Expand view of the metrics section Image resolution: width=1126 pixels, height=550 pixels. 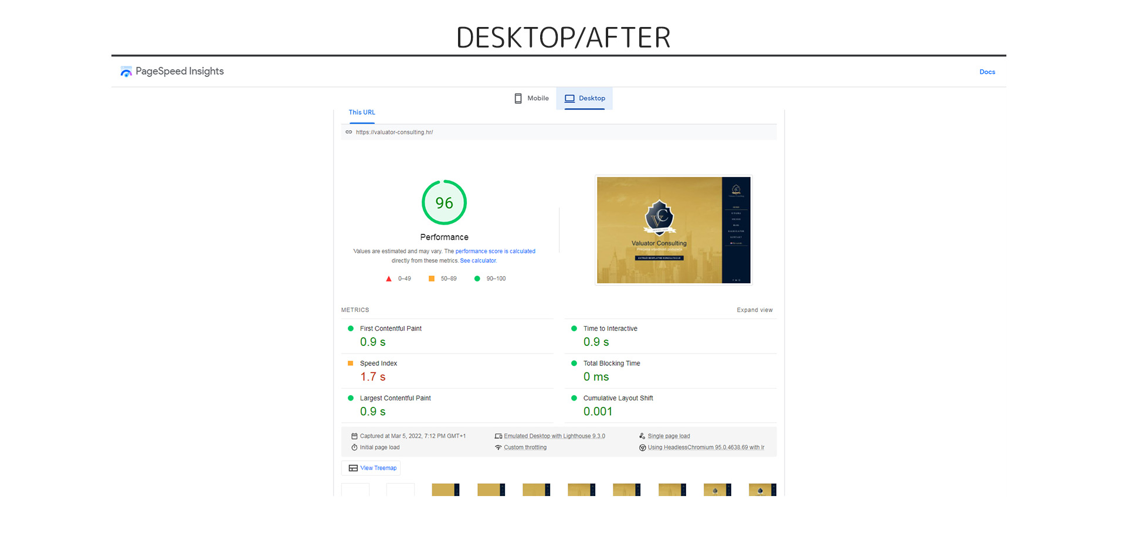tap(754, 310)
